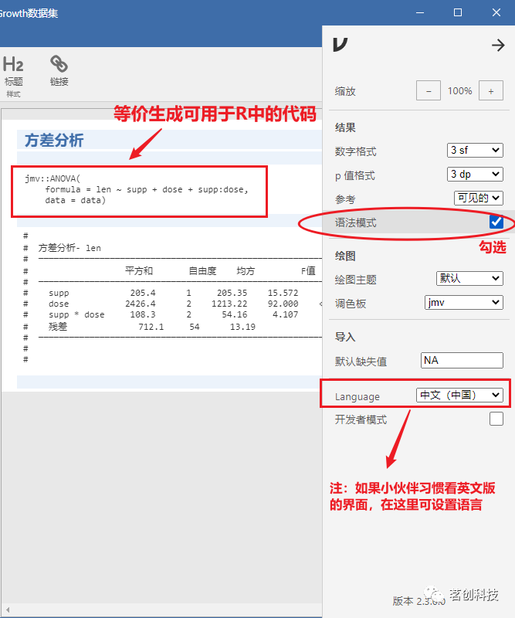Viewport: 515px width, 618px height.
Task: Enable the developer mode checkbox
Action: coord(496,419)
